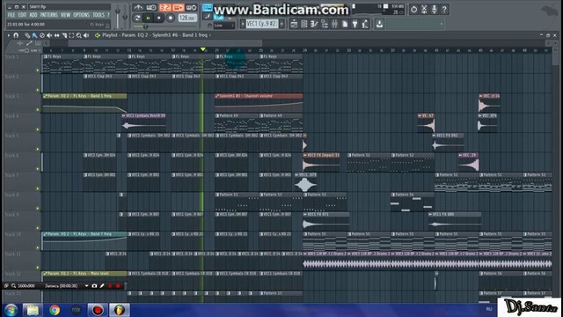
Task: Select the Playlist select tool
Action: 71,35
